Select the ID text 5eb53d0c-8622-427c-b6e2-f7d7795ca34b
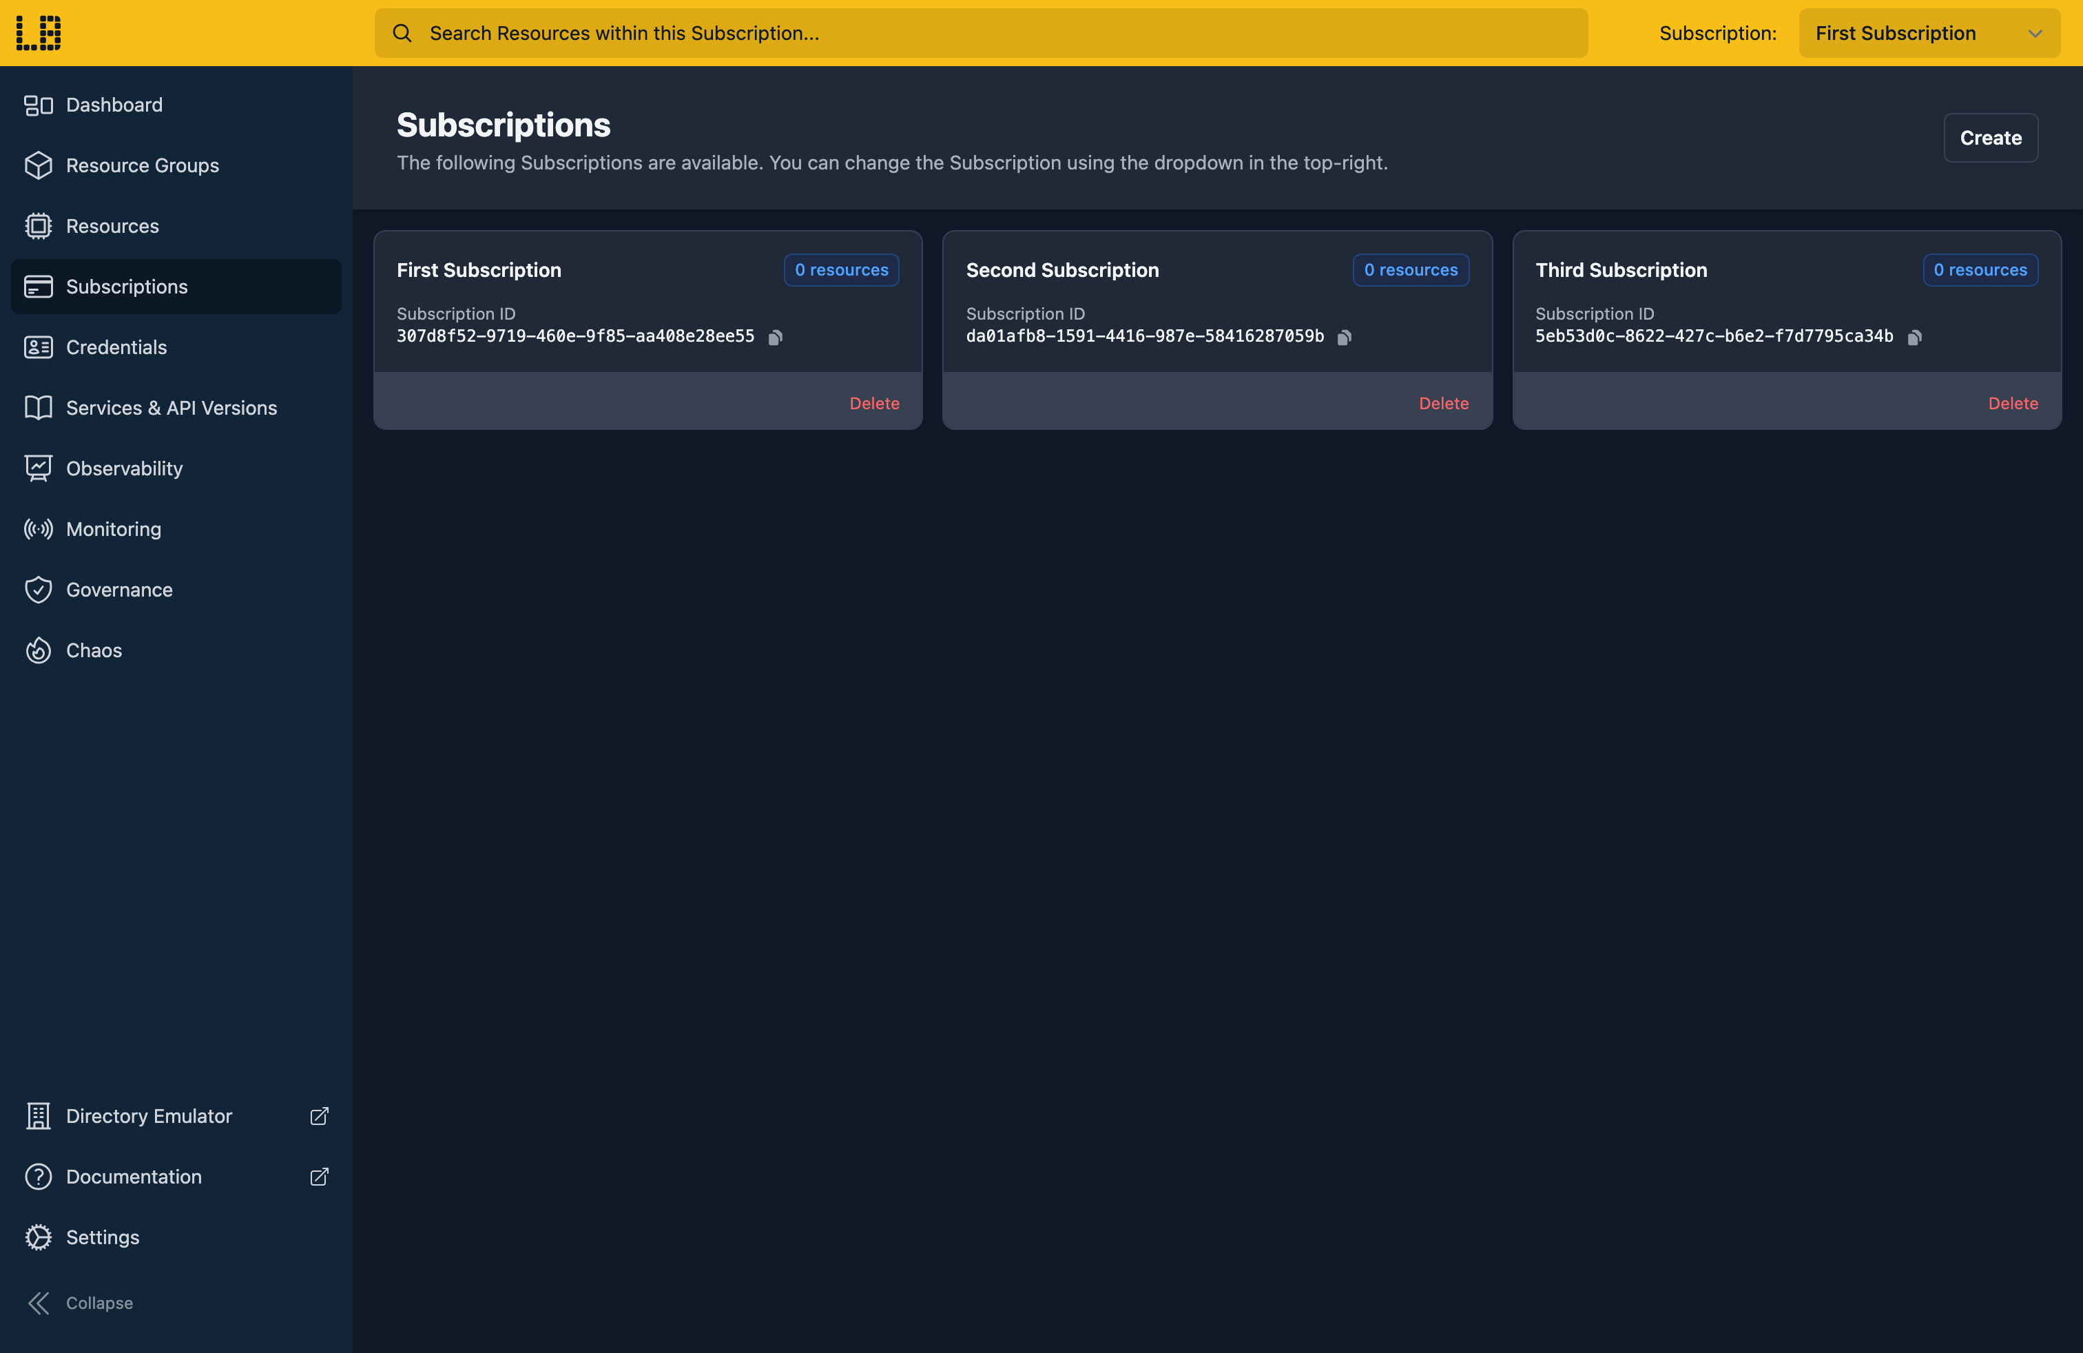The height and width of the screenshot is (1353, 2083). point(1714,336)
